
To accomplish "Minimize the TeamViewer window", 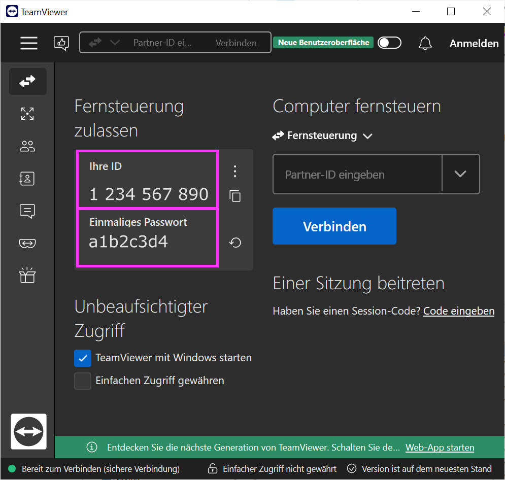I will 416,12.
